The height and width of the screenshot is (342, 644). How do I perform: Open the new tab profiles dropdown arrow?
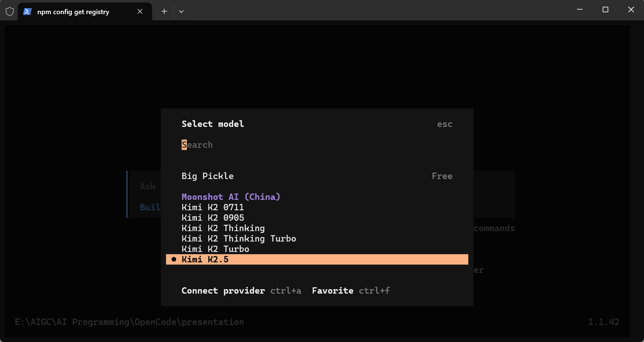click(x=181, y=12)
